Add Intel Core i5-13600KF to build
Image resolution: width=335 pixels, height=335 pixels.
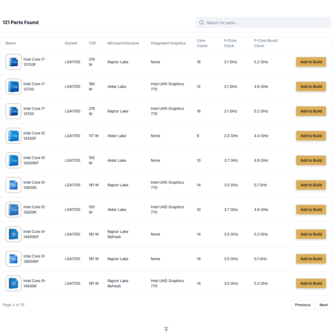(311, 259)
